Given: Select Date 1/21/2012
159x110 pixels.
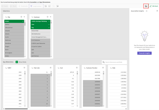Looking at the screenshot, I should (118, 72).
